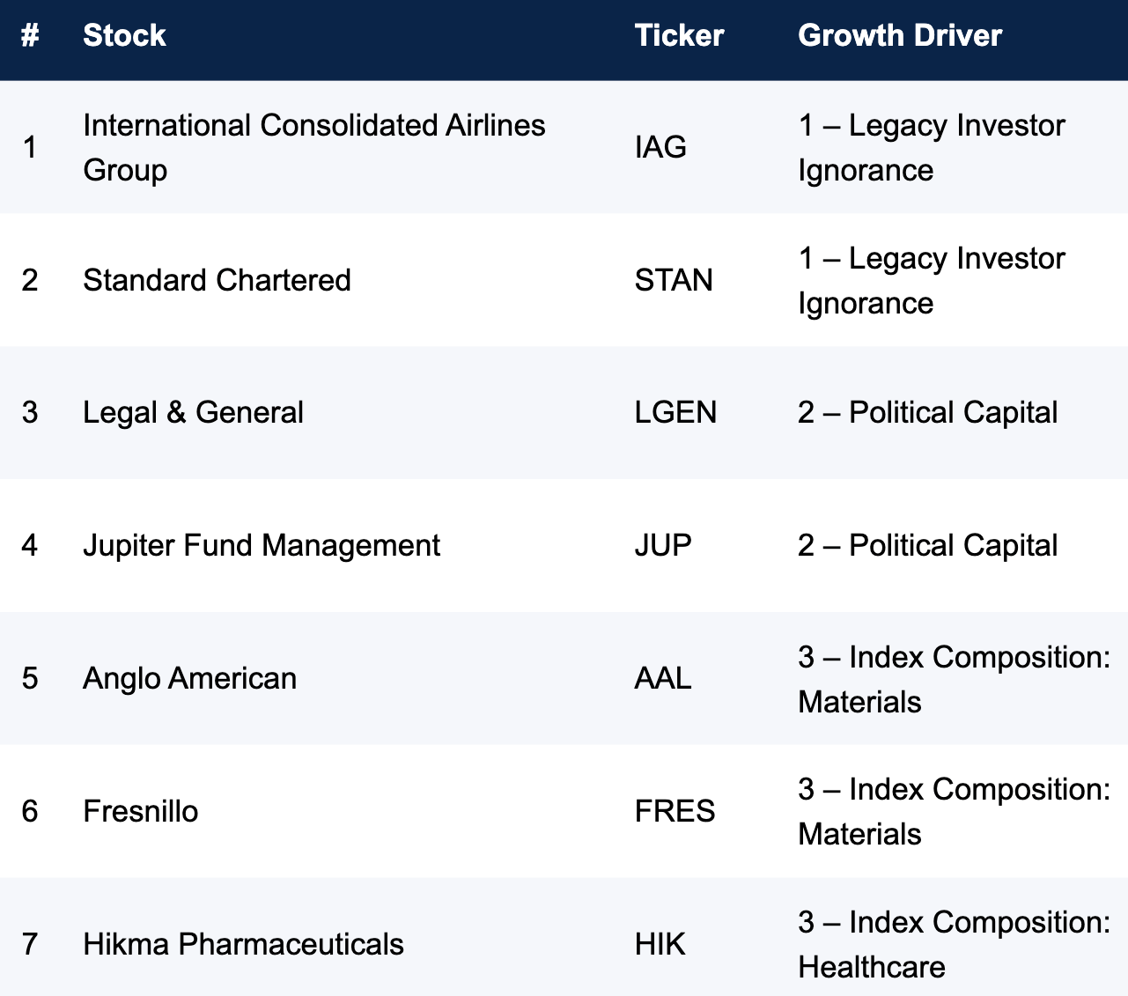Select the Hikma Pharmaceuticals stock name
1128x996 pixels.
[243, 944]
